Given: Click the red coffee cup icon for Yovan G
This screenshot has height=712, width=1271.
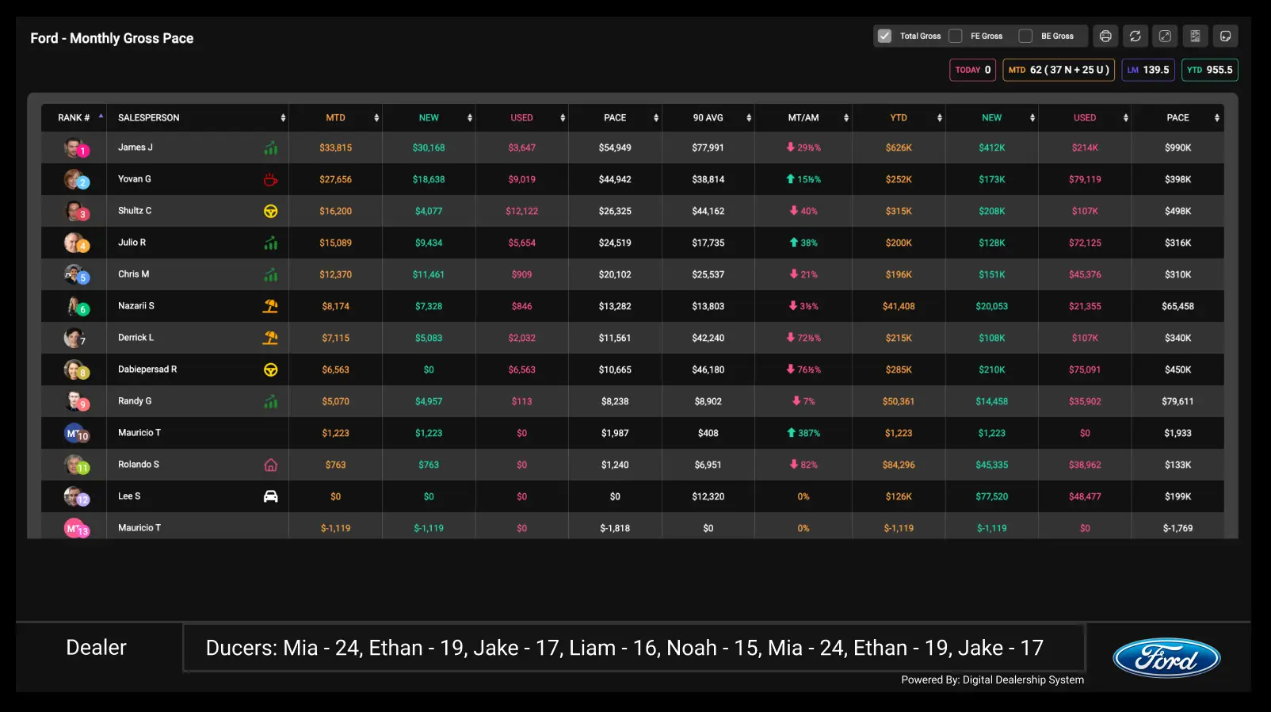Looking at the screenshot, I should point(271,179).
